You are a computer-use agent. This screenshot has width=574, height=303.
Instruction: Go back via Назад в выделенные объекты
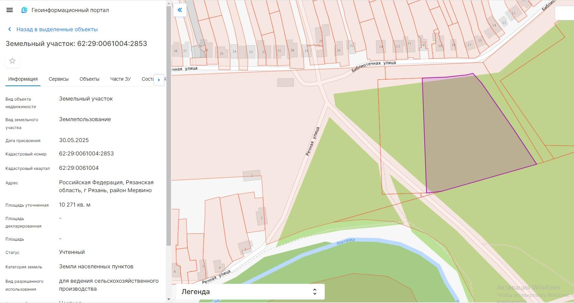57,30
